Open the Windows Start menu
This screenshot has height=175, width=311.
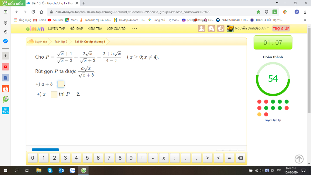[x=5, y=170]
